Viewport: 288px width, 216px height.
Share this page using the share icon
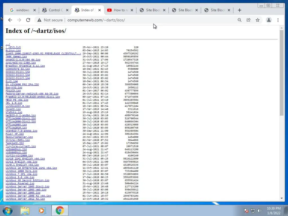click(x=249, y=20)
